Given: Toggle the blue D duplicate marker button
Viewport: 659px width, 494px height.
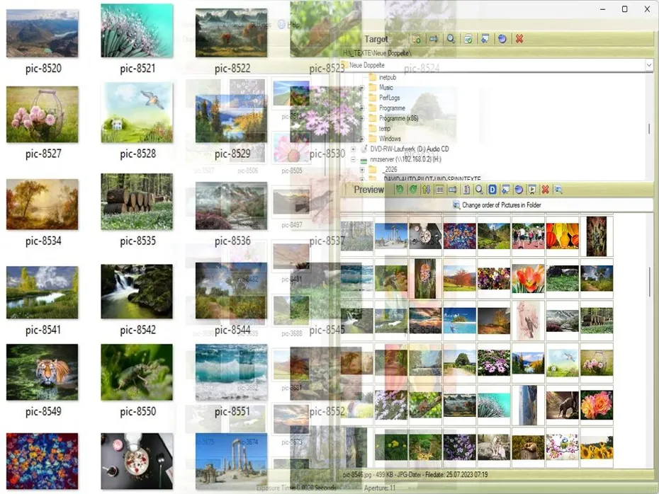Looking at the screenshot, I should (x=492, y=189).
